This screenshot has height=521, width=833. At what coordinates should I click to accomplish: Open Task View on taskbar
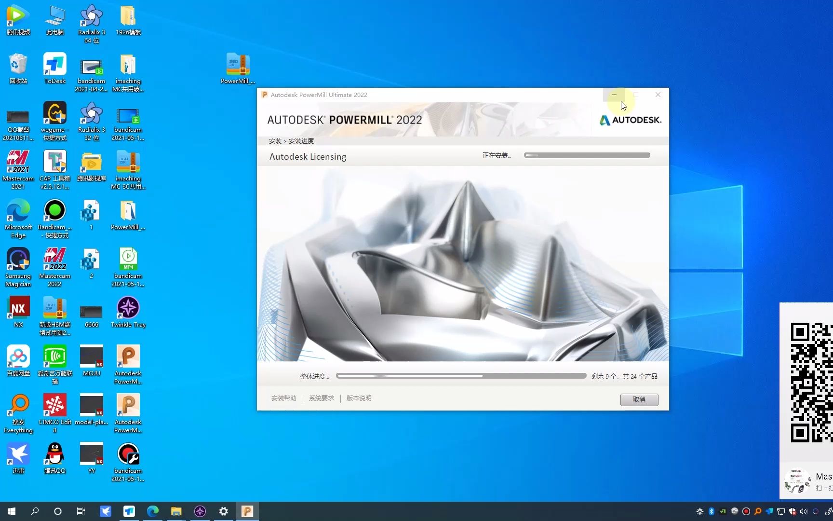coord(81,511)
